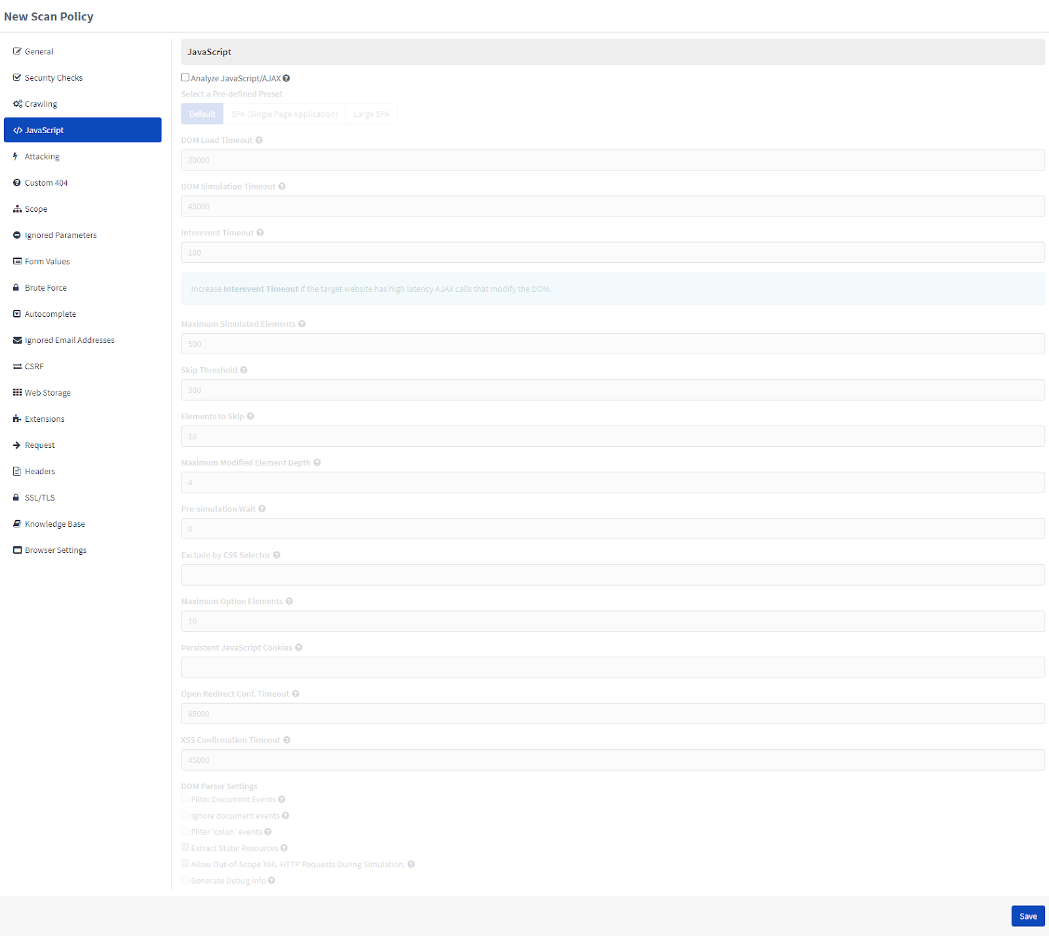This screenshot has height=936, width=1049.
Task: Click the Ignored Parameters minus-circle icon
Action: [x=17, y=235]
